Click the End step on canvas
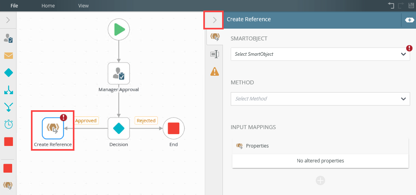This screenshot has height=195, width=416. click(174, 128)
